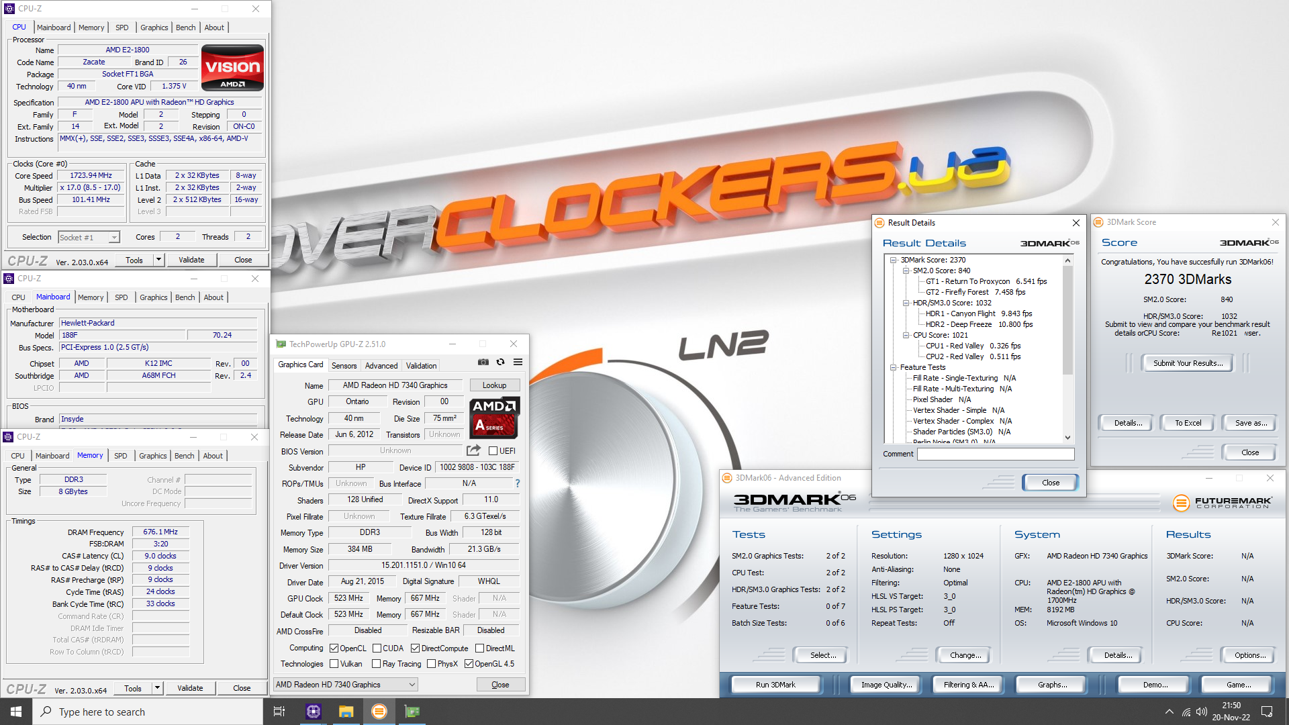The height and width of the screenshot is (725, 1289).
Task: Click the GPU-Z taskbar icon
Action: coord(412,712)
